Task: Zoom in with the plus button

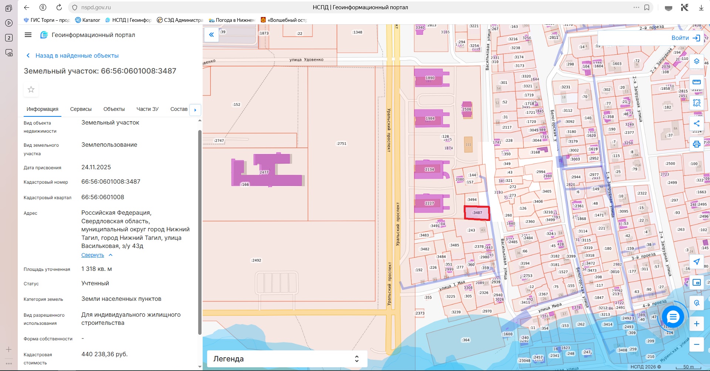Action: pyautogui.click(x=696, y=324)
